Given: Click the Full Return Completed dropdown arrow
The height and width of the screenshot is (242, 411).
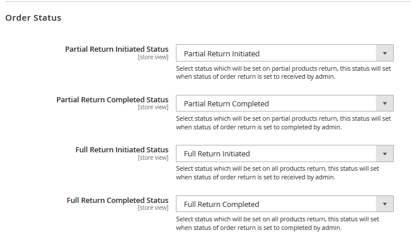Looking at the screenshot, I should 385,204.
